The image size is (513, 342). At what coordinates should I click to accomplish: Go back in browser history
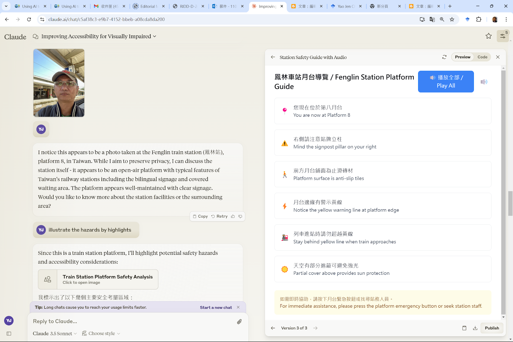tap(7, 20)
